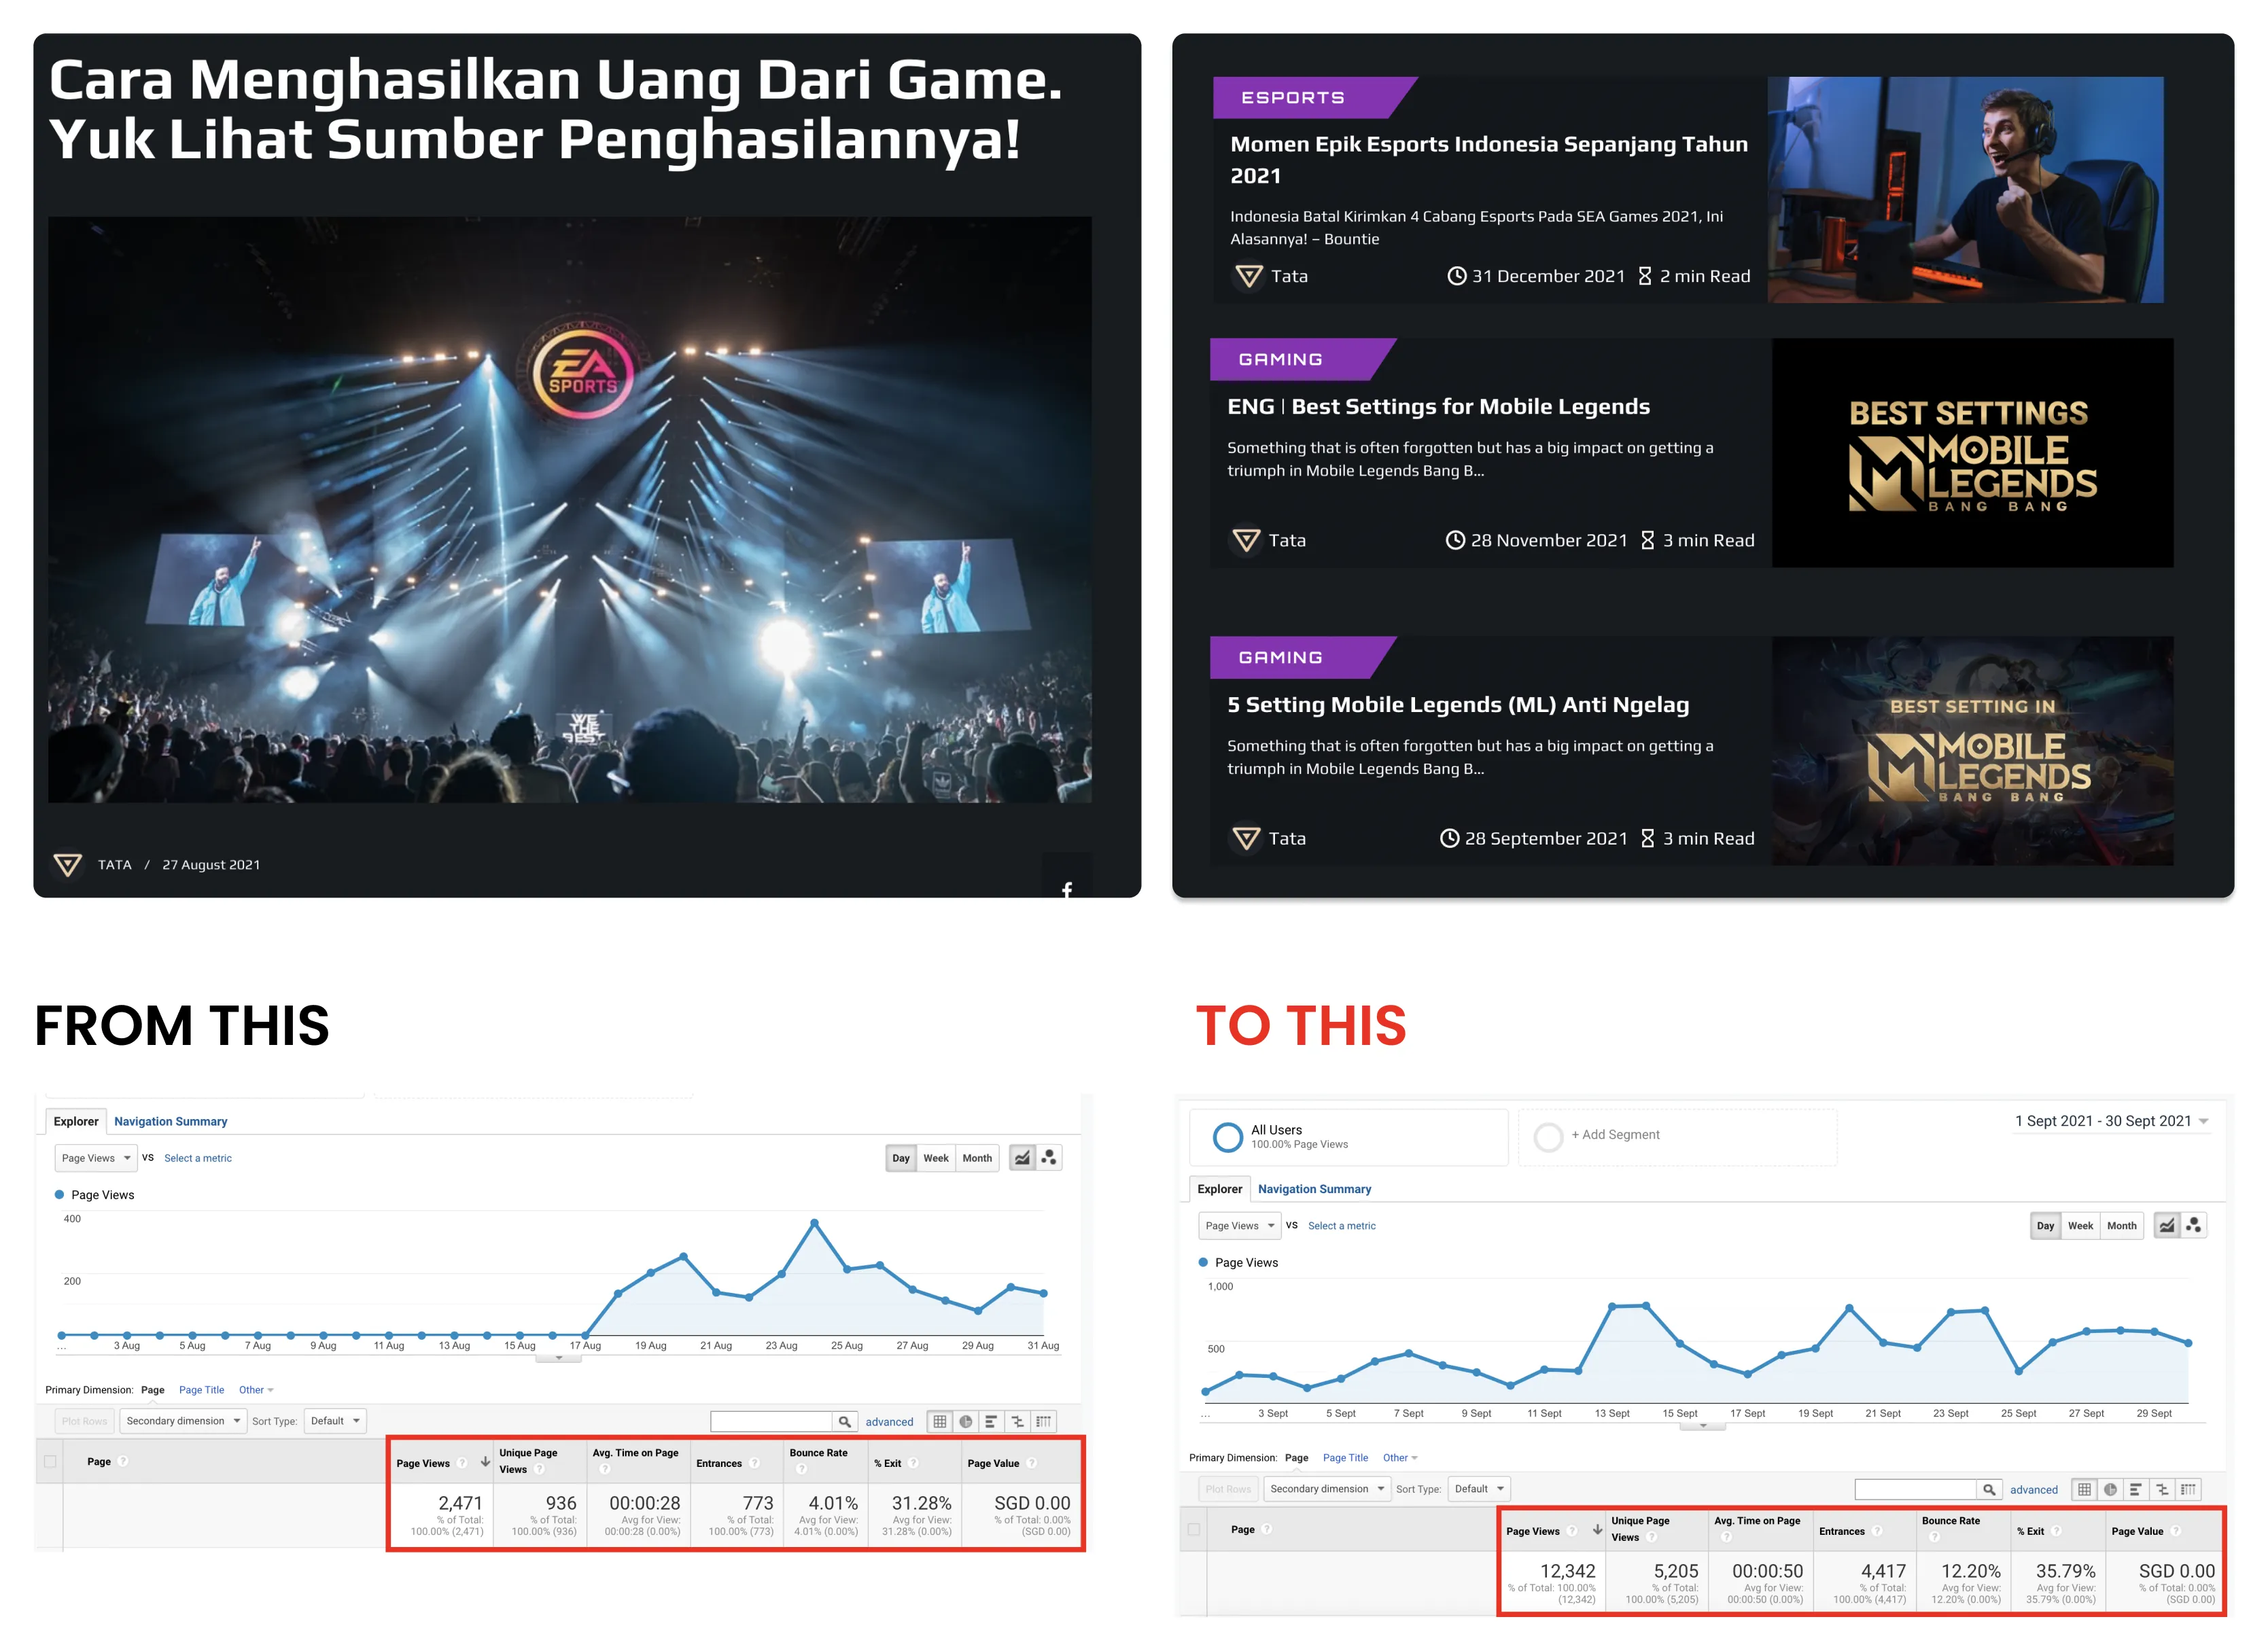The image size is (2268, 1651).
Task: Check the header checkbox in August table
Action: [50, 1461]
